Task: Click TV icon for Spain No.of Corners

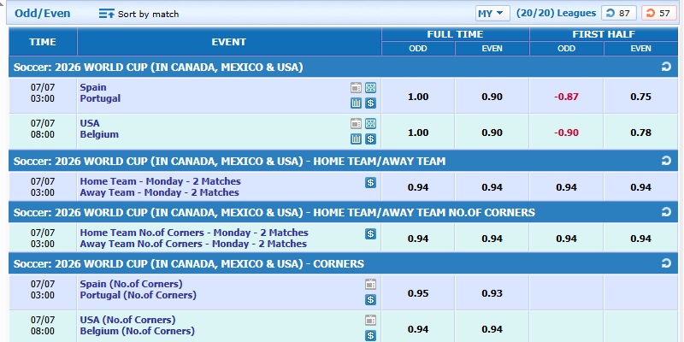Action: pyautogui.click(x=370, y=285)
